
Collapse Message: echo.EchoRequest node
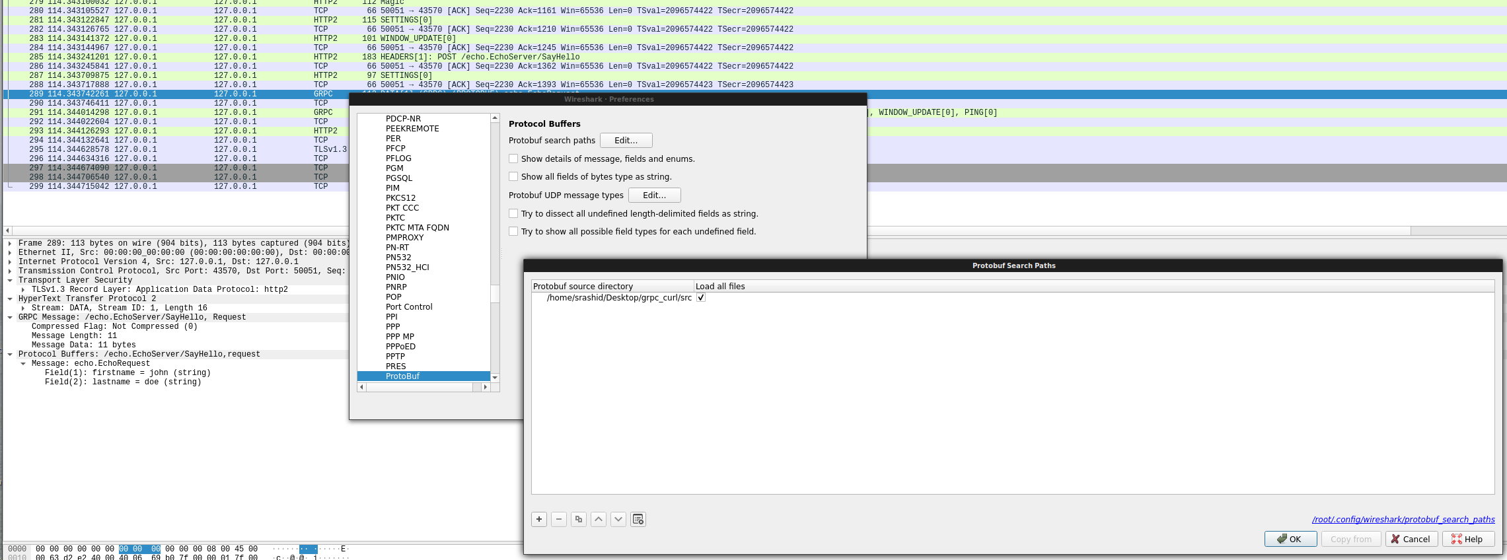[x=23, y=364]
